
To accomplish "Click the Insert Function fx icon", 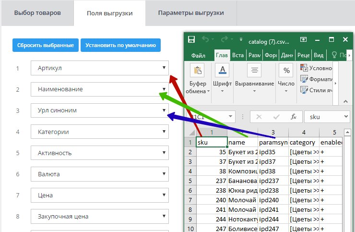I will point(294,117).
